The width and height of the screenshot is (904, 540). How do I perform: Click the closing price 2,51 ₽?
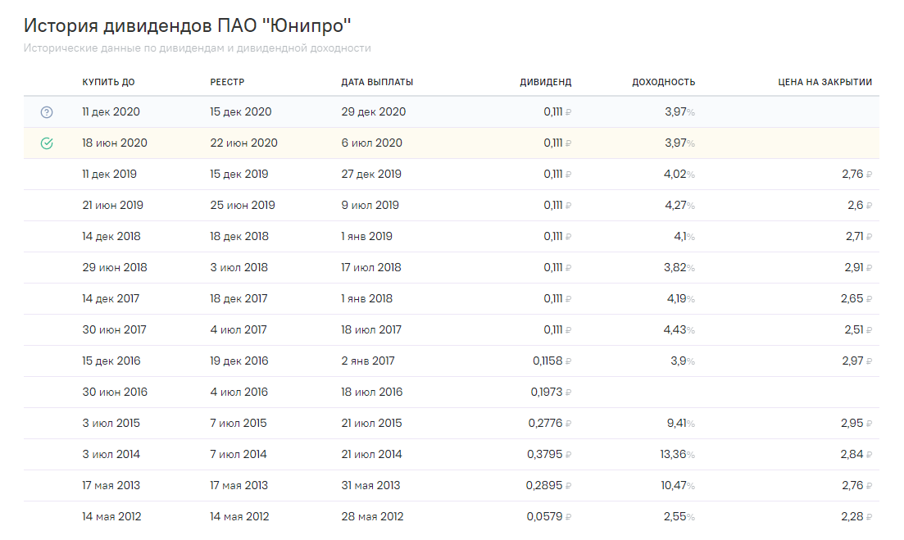click(858, 329)
